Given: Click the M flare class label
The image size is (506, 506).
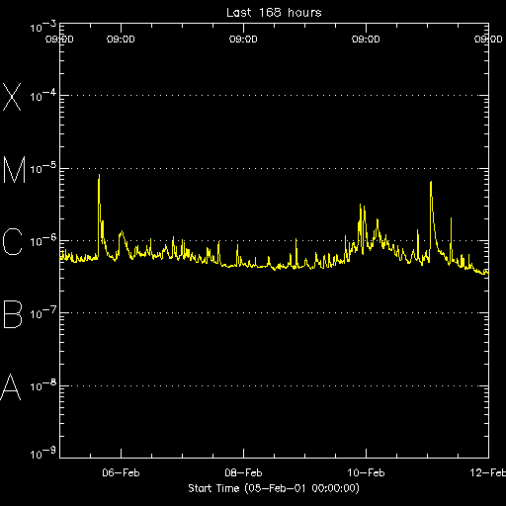Looking at the screenshot, I should [14, 169].
